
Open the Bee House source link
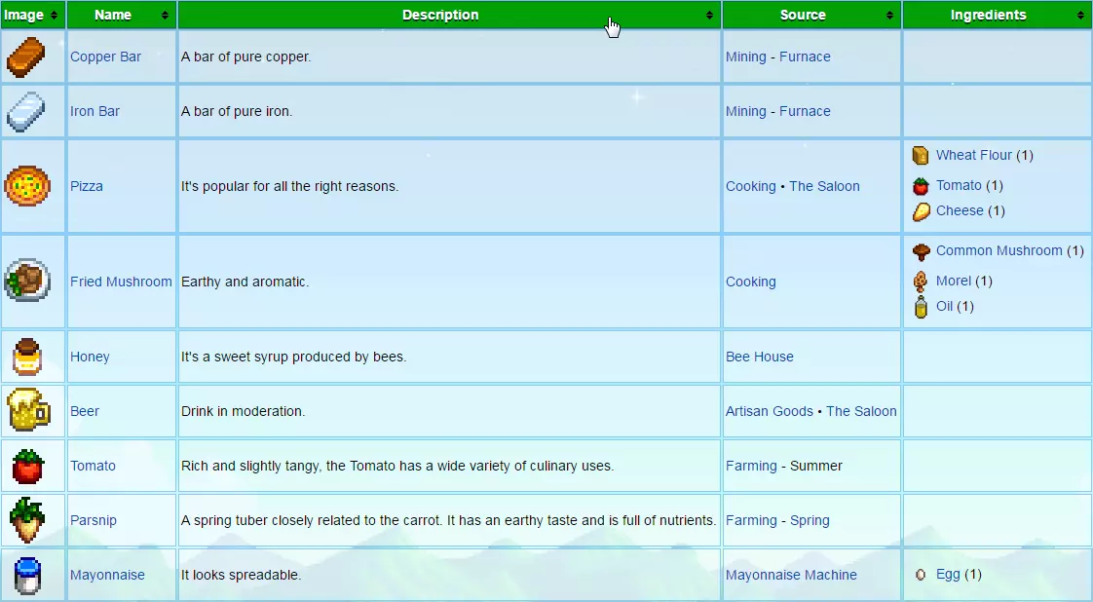(760, 357)
